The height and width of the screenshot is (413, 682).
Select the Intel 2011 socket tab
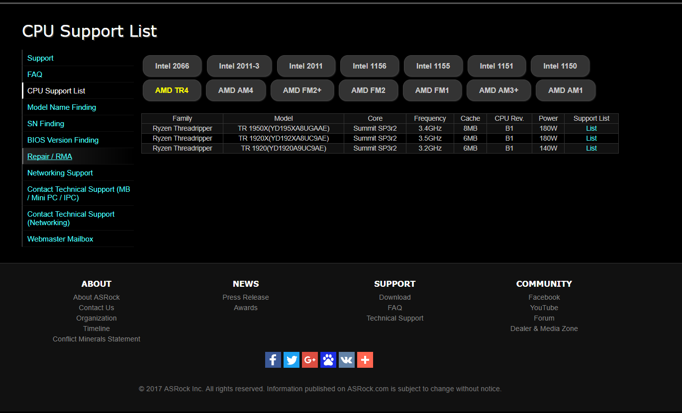pos(306,66)
